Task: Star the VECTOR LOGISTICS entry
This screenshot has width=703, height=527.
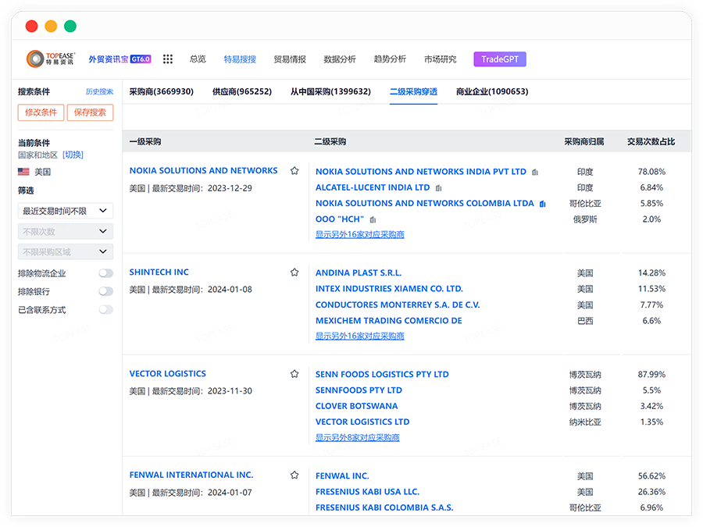Action: click(294, 374)
